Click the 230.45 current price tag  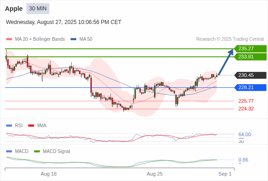(250, 75)
